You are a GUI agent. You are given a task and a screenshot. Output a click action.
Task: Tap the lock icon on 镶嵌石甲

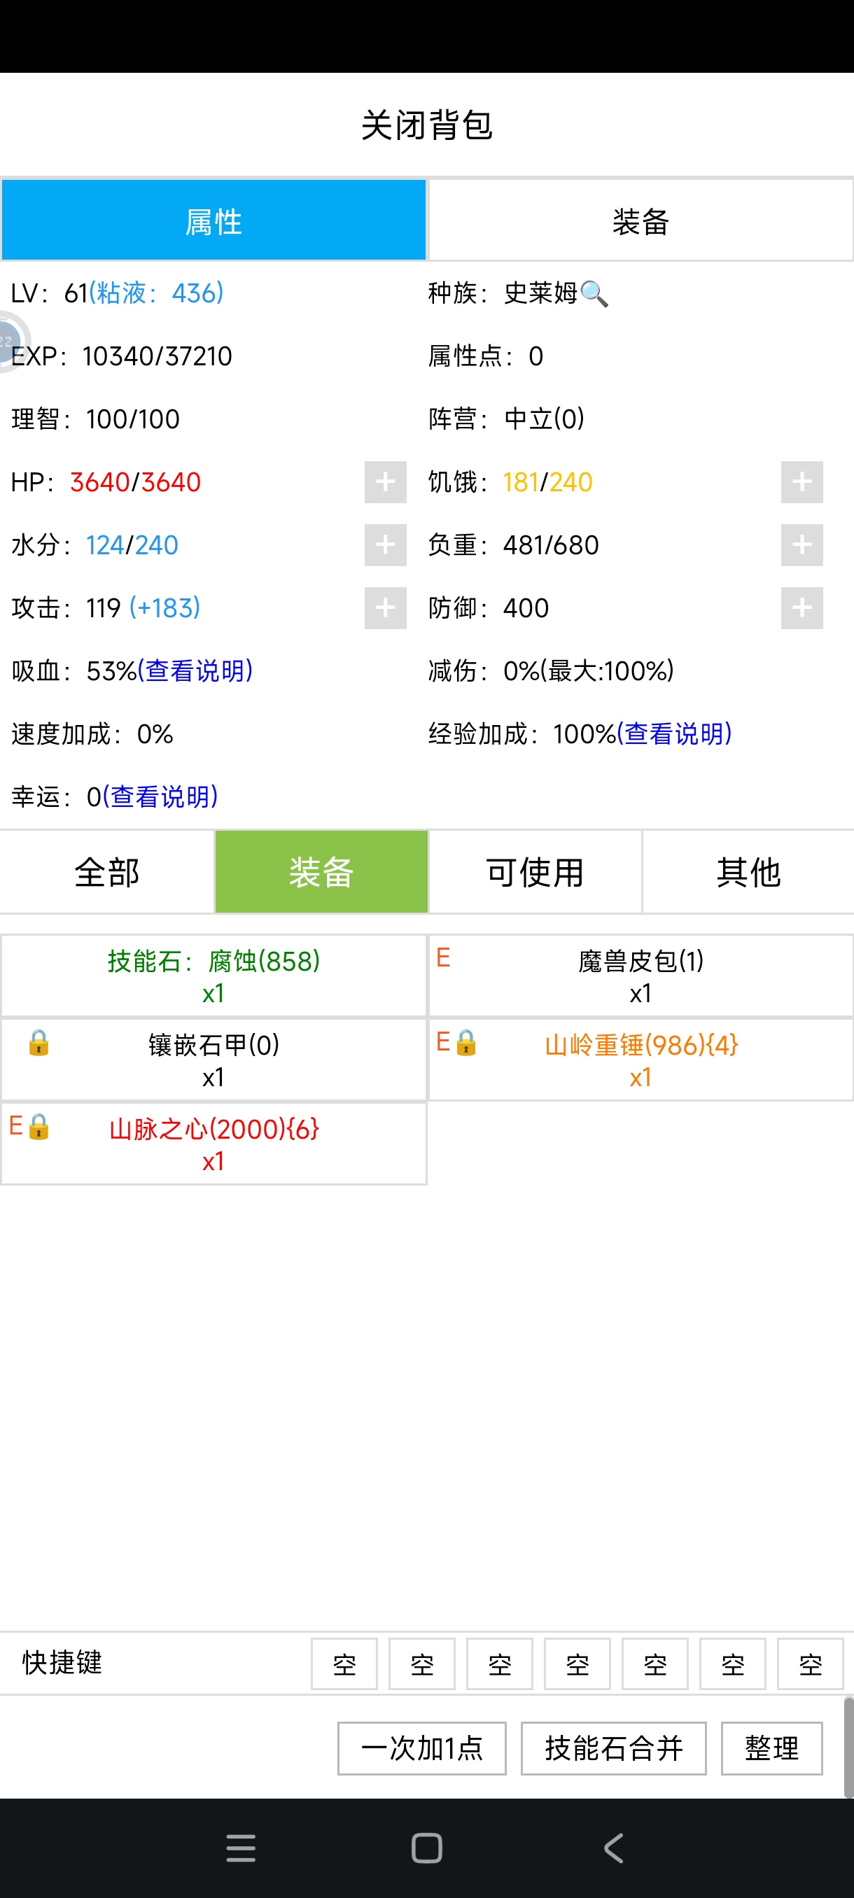(38, 1043)
